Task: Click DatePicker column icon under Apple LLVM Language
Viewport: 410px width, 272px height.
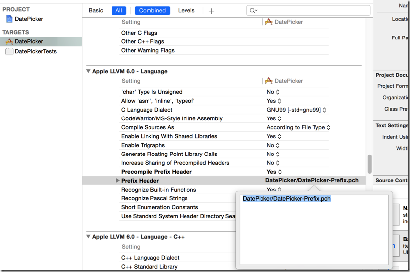Action: (x=269, y=81)
